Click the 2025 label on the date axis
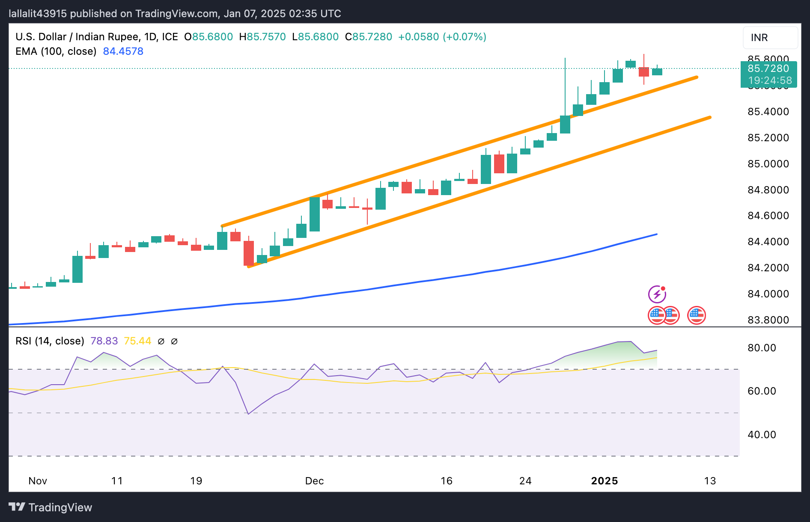The image size is (810, 522). [604, 481]
